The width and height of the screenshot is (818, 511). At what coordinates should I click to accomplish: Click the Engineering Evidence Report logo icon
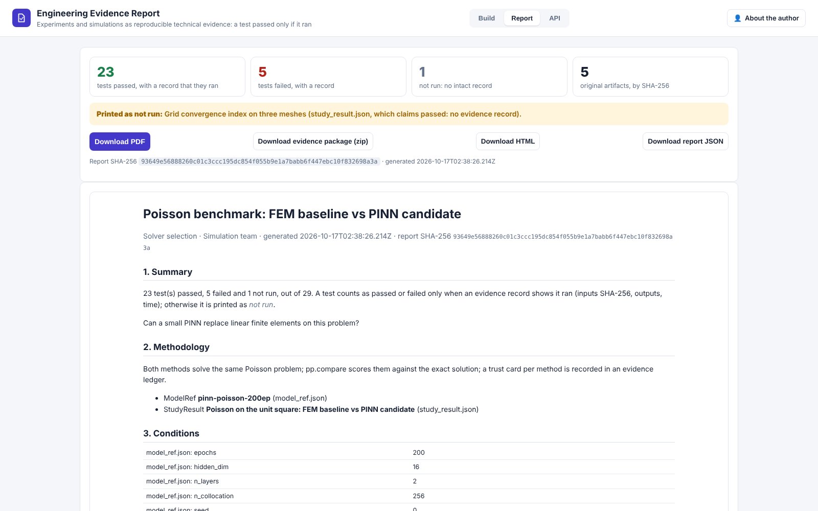point(21,18)
